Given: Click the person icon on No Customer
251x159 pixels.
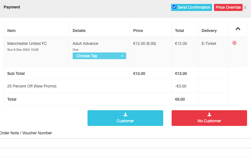Looking at the screenshot, I should pyautogui.click(x=209, y=114).
